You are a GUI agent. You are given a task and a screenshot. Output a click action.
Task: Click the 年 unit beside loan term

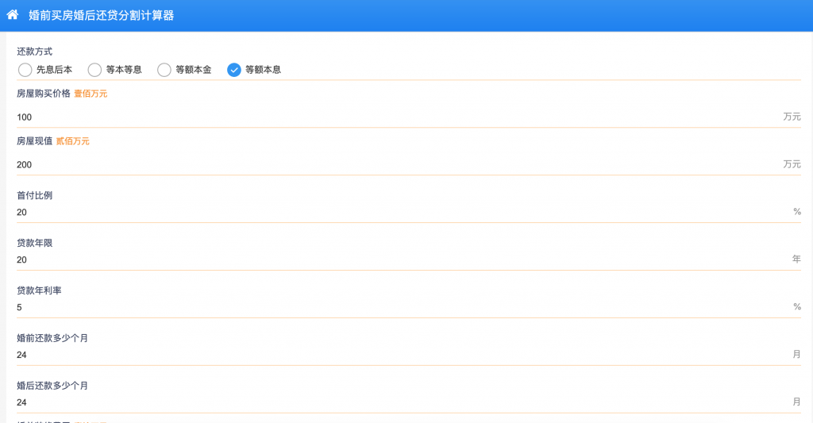(796, 260)
